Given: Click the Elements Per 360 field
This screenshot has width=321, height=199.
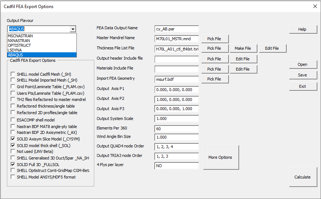Looking at the screenshot, I should [177, 129].
